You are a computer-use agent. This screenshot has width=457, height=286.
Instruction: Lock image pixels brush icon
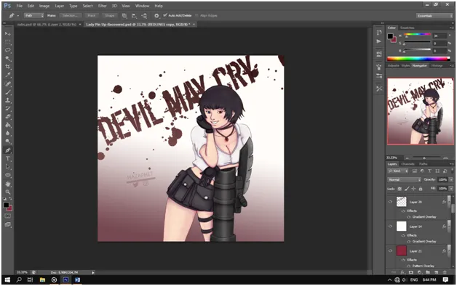click(x=407, y=189)
